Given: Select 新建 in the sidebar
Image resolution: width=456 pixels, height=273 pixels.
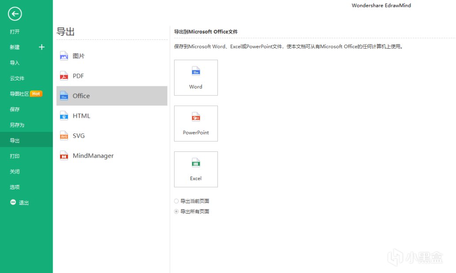Looking at the screenshot, I should coord(15,47).
